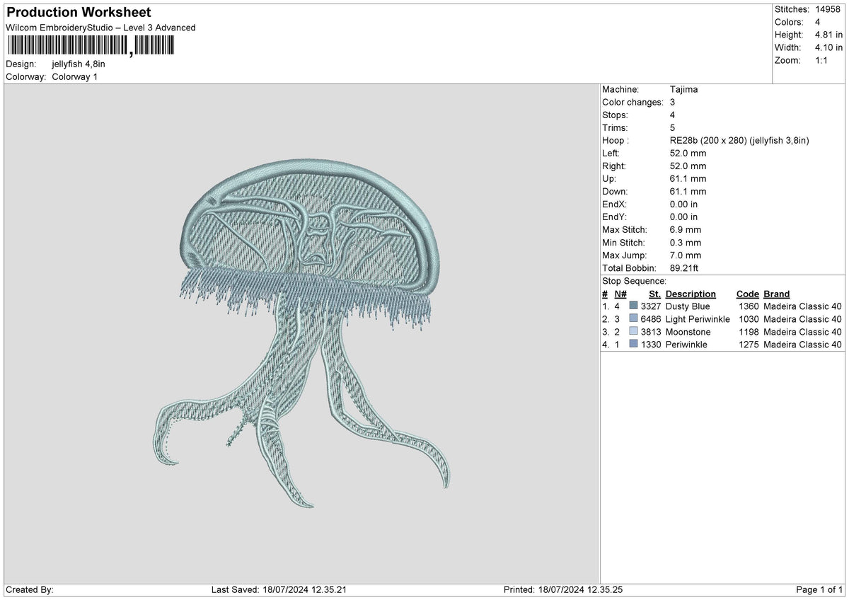This screenshot has height=600, width=849.
Task: Click the Tajima machine field value
Action: coord(684,89)
